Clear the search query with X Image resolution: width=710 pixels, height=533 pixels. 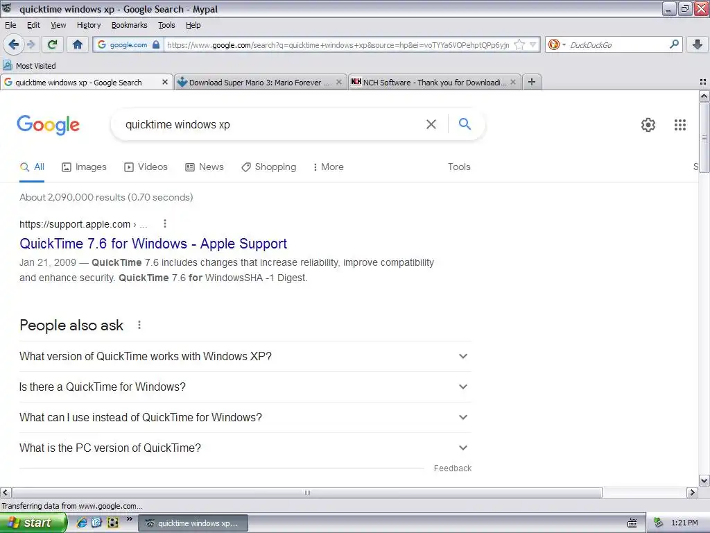431,124
